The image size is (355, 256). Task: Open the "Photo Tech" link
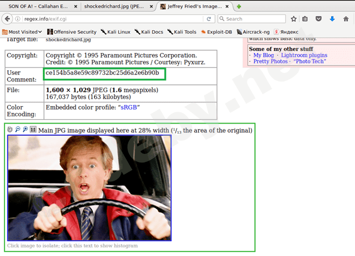310,62
